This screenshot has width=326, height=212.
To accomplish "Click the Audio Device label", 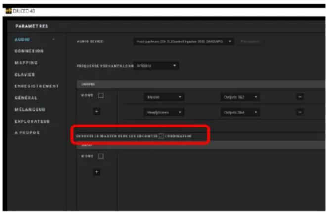I will click(x=90, y=42).
